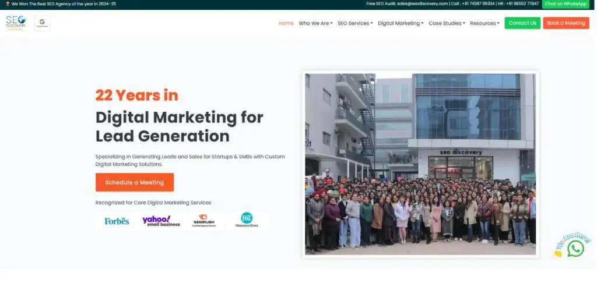Image resolution: width=597 pixels, height=308 pixels.
Task: Click the trophy icon in the top banner
Action: (8, 4)
